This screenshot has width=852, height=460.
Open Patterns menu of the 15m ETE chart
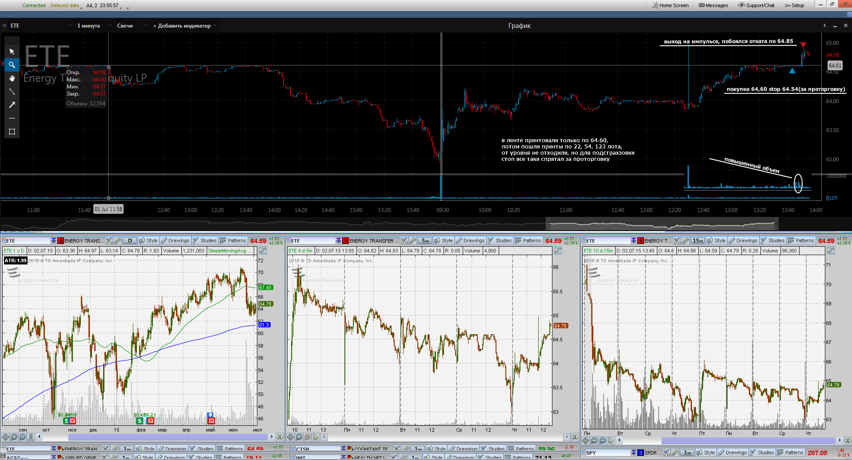click(x=801, y=240)
